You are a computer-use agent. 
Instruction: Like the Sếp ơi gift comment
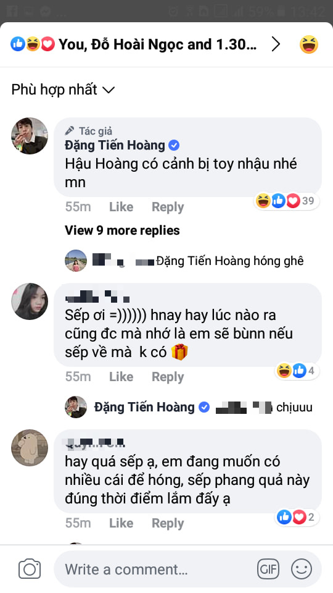point(121,377)
